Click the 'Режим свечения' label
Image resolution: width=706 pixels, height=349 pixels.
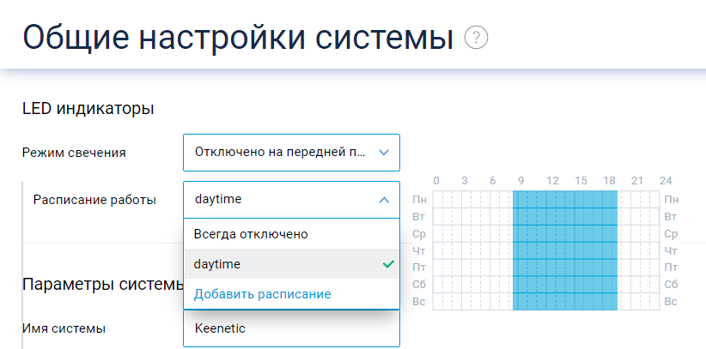point(74,153)
